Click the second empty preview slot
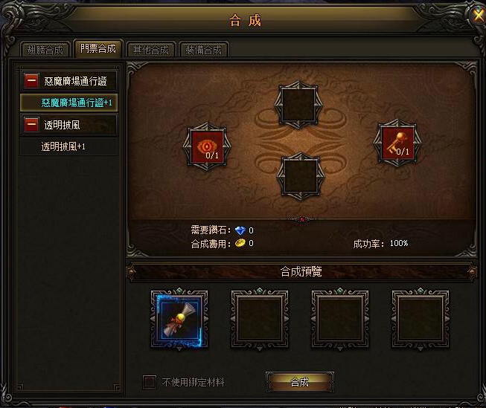Image resolution: width=486 pixels, height=408 pixels. click(x=260, y=319)
